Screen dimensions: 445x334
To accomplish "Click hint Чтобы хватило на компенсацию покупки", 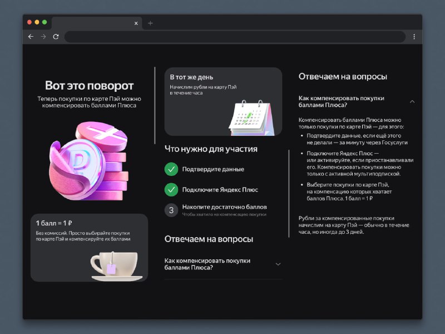I will click(x=224, y=215).
